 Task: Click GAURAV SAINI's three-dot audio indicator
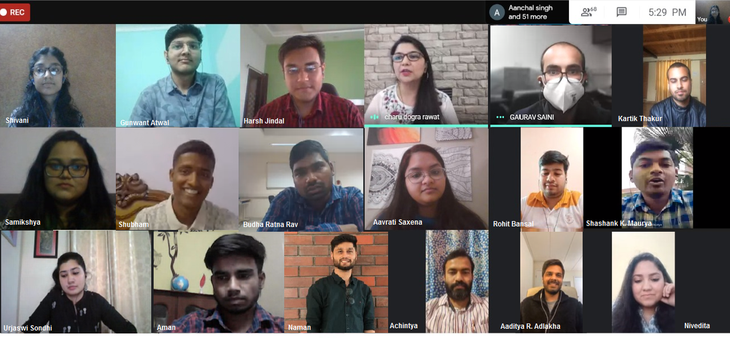click(501, 117)
